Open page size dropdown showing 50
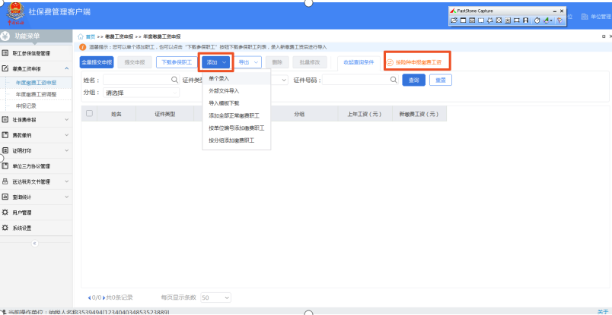 click(215, 297)
